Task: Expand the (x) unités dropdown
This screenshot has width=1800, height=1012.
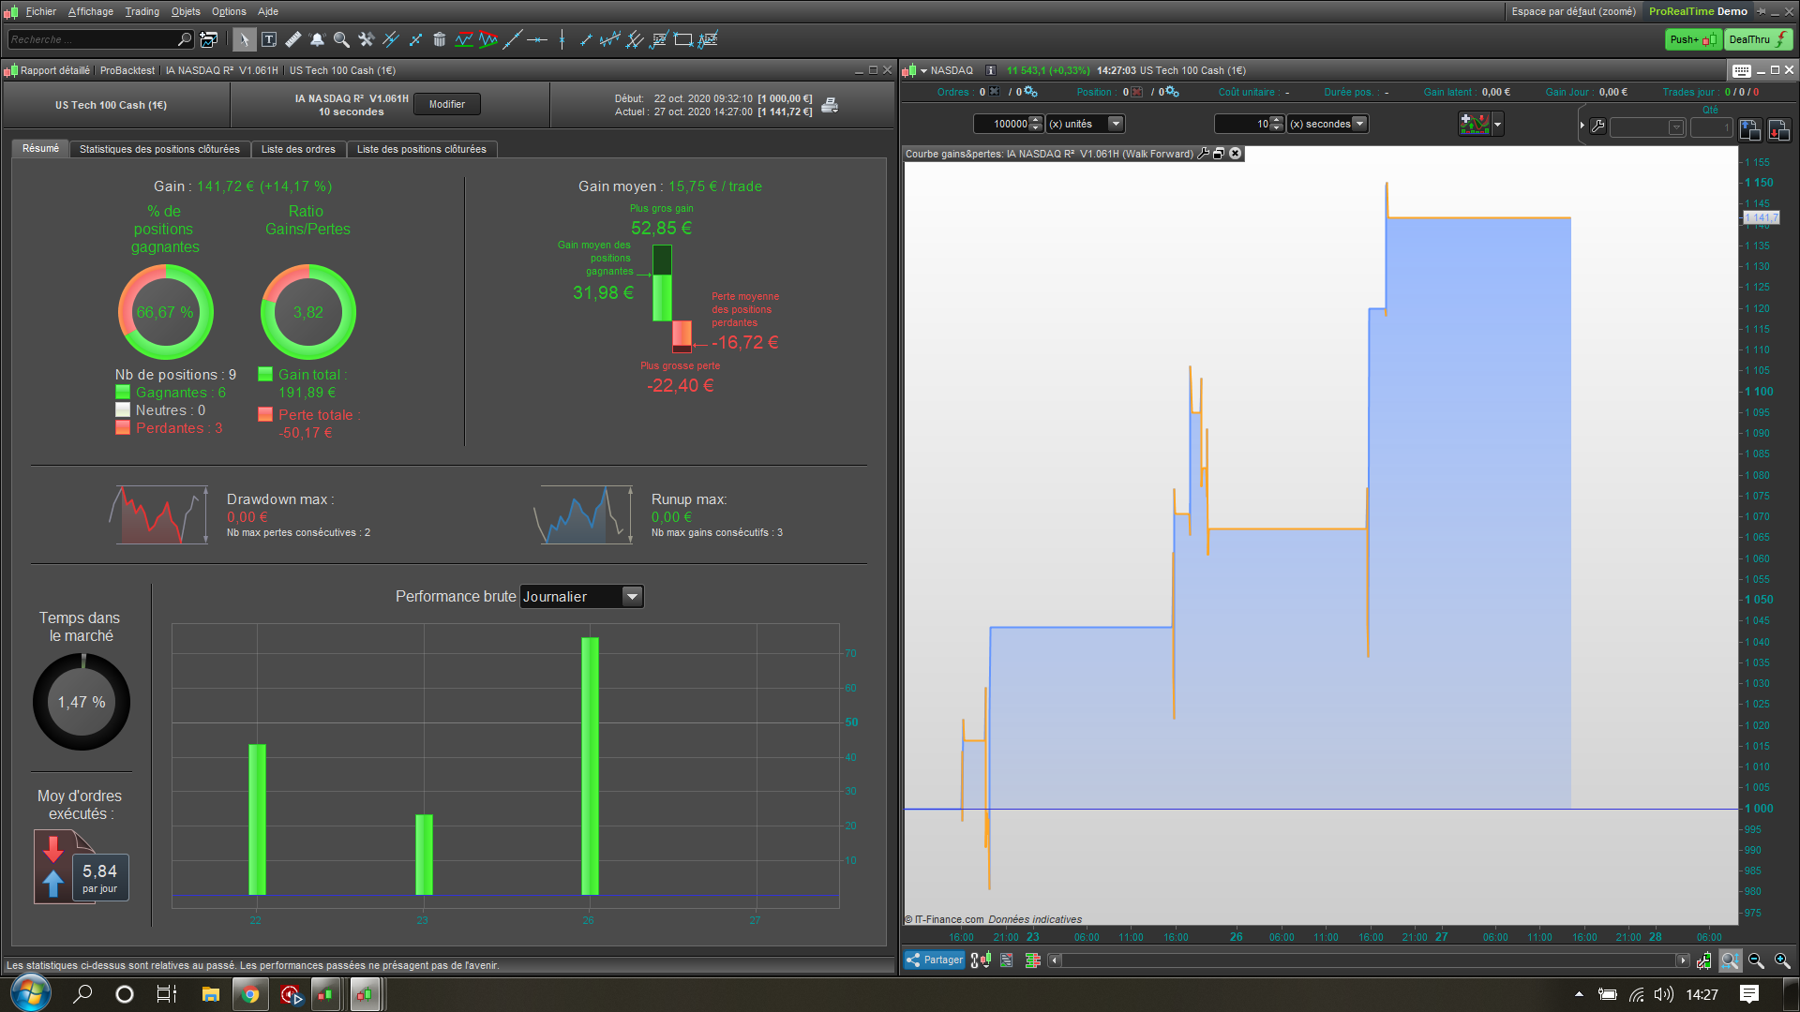Action: tap(1115, 124)
